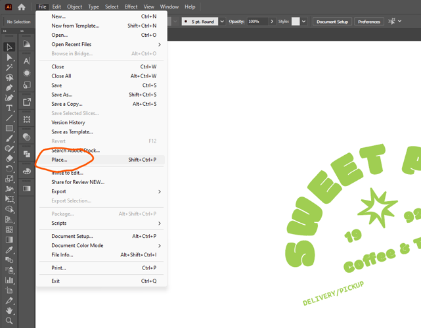Select the Paintbrush tool
Image resolution: width=421 pixels, height=328 pixels.
click(x=9, y=139)
